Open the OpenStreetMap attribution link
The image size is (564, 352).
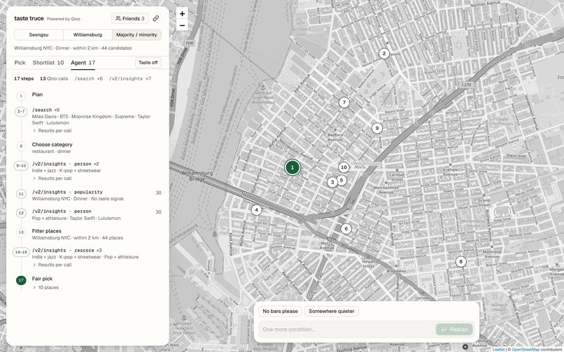point(526,349)
